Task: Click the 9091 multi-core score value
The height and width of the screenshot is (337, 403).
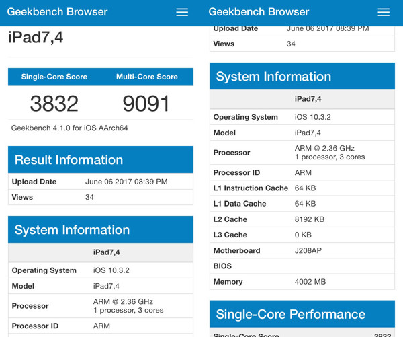Action: coord(146,103)
